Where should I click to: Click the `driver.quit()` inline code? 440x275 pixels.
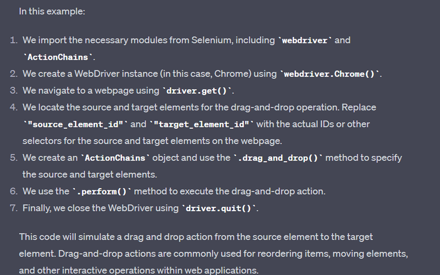[x=219, y=208]
